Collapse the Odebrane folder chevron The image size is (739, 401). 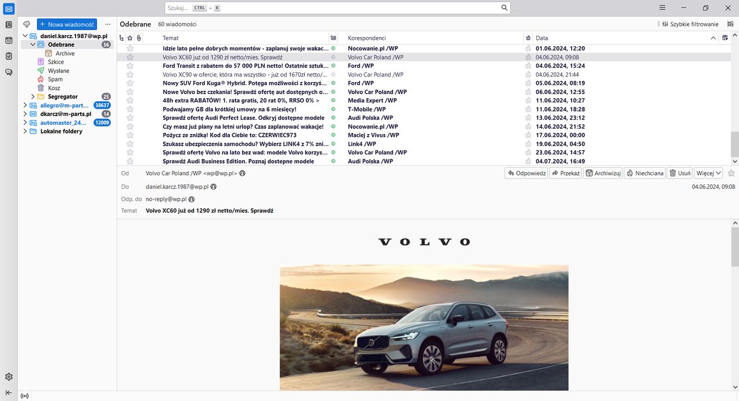click(33, 44)
